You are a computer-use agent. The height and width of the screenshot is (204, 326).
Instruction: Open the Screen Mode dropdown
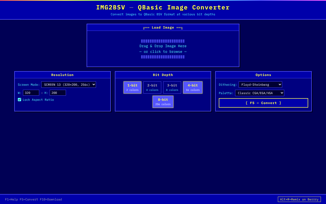pyautogui.click(x=69, y=85)
